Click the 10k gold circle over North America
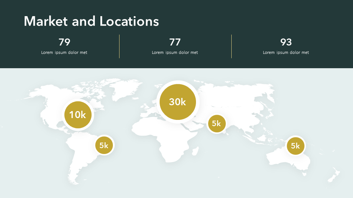Image resolution: width=353 pixels, height=198 pixels. (78, 115)
